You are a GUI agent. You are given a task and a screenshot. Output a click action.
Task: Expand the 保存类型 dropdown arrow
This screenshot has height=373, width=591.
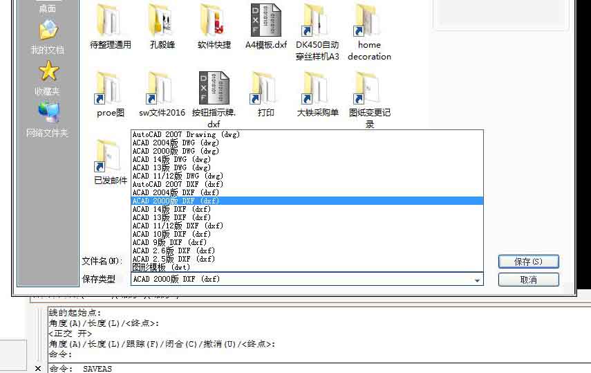click(x=477, y=280)
